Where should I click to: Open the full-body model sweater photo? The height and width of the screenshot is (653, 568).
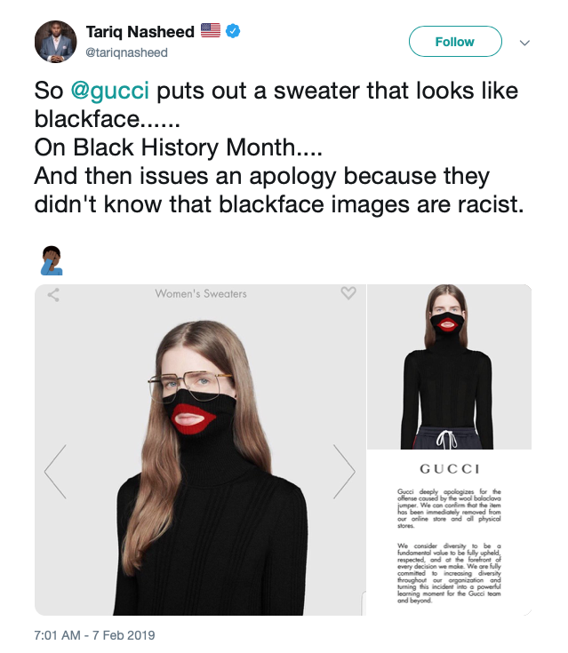449,366
